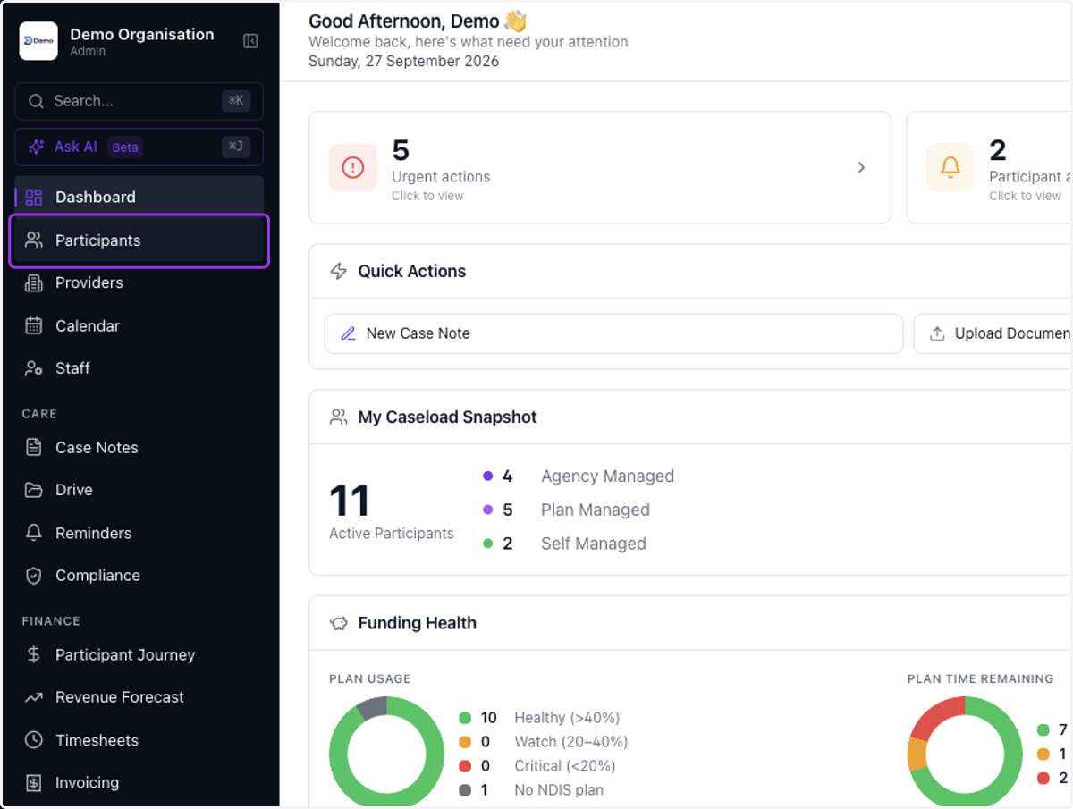This screenshot has height=809, width=1073.
Task: Click the Revenue Forecast trend icon
Action: (x=34, y=697)
